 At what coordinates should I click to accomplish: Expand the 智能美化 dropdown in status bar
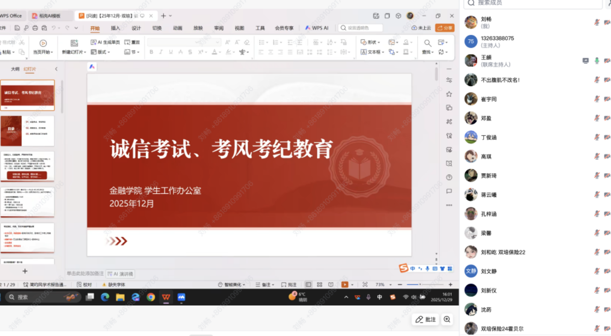pyautogui.click(x=232, y=284)
